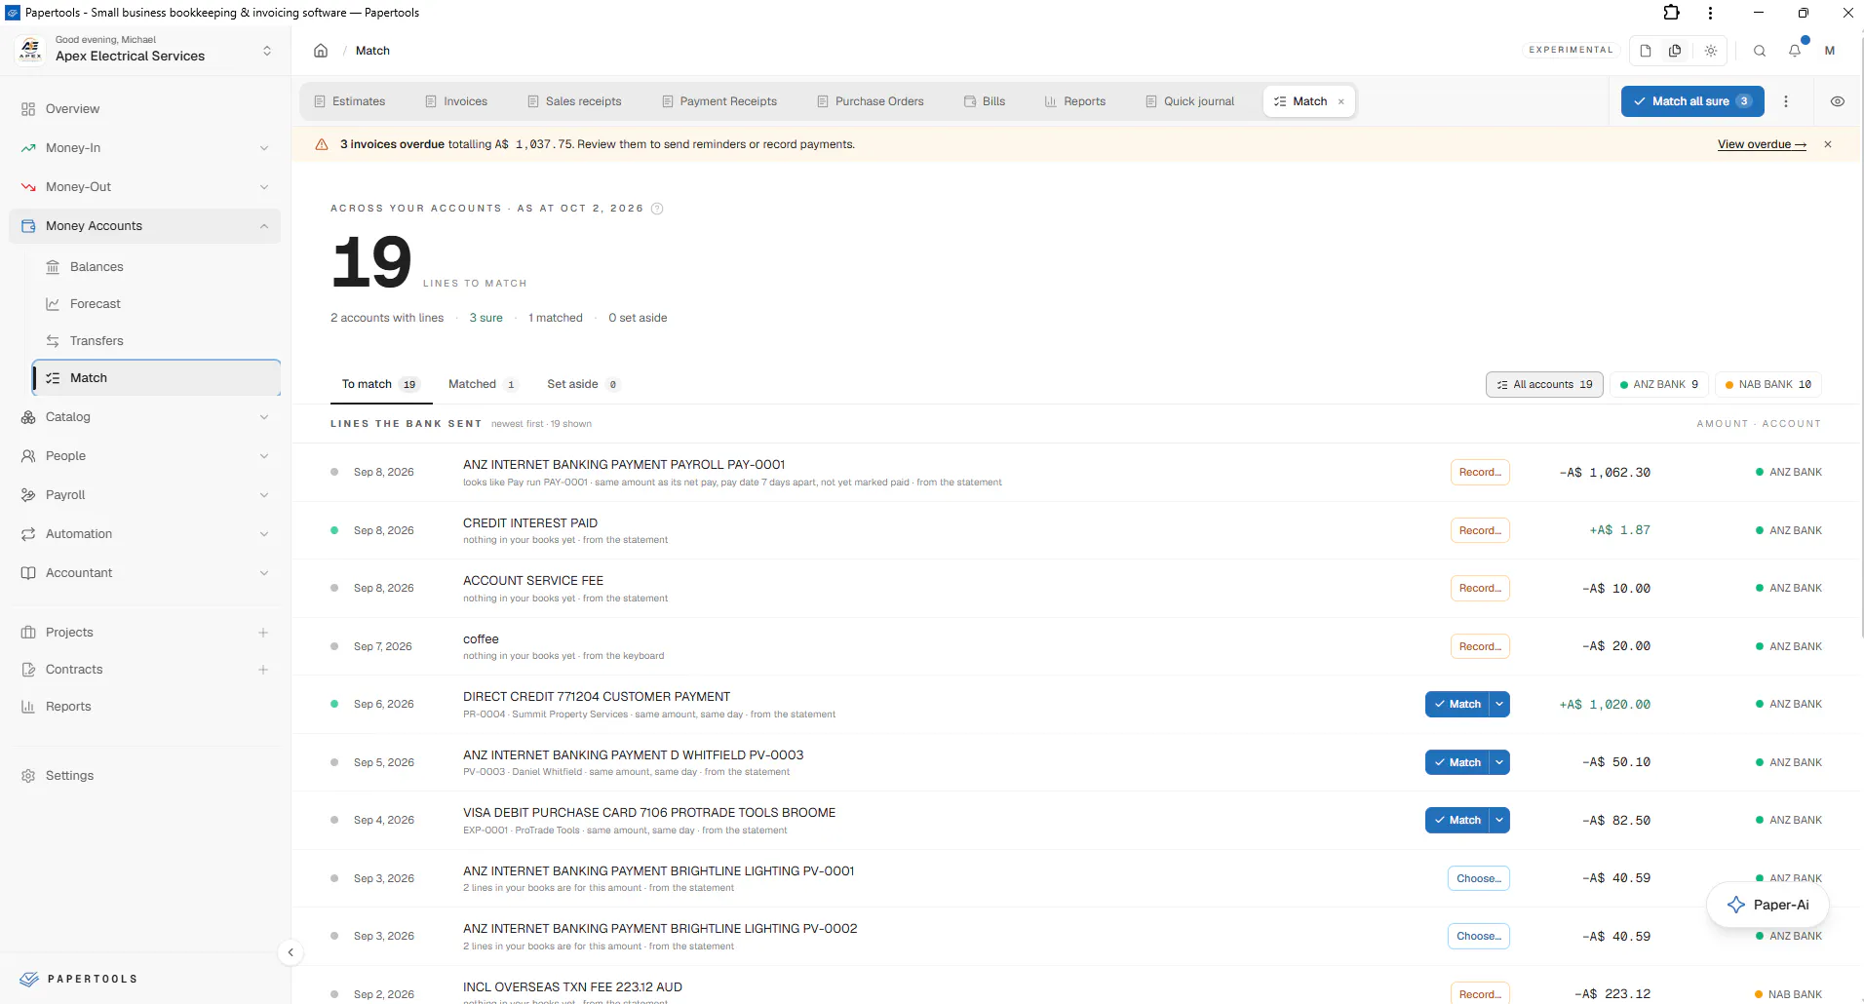Filter lines by ANZ BANK
The height and width of the screenshot is (1004, 1864).
(x=1659, y=384)
